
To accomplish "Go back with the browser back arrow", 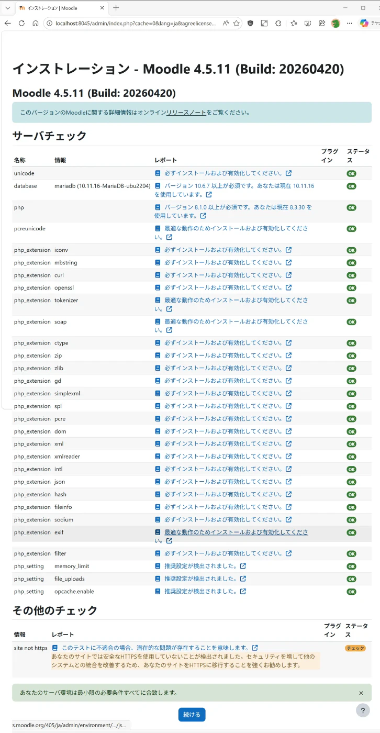I will 7,24.
